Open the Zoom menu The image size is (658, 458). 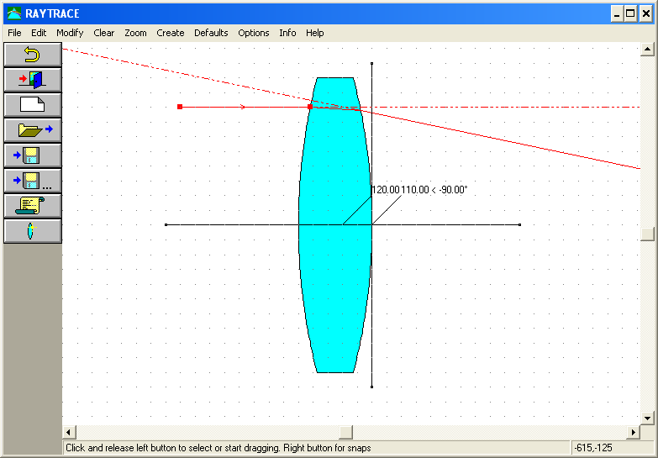tap(135, 33)
